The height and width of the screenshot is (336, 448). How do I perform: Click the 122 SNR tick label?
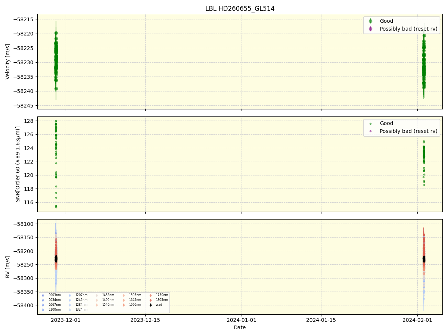coord(29,162)
